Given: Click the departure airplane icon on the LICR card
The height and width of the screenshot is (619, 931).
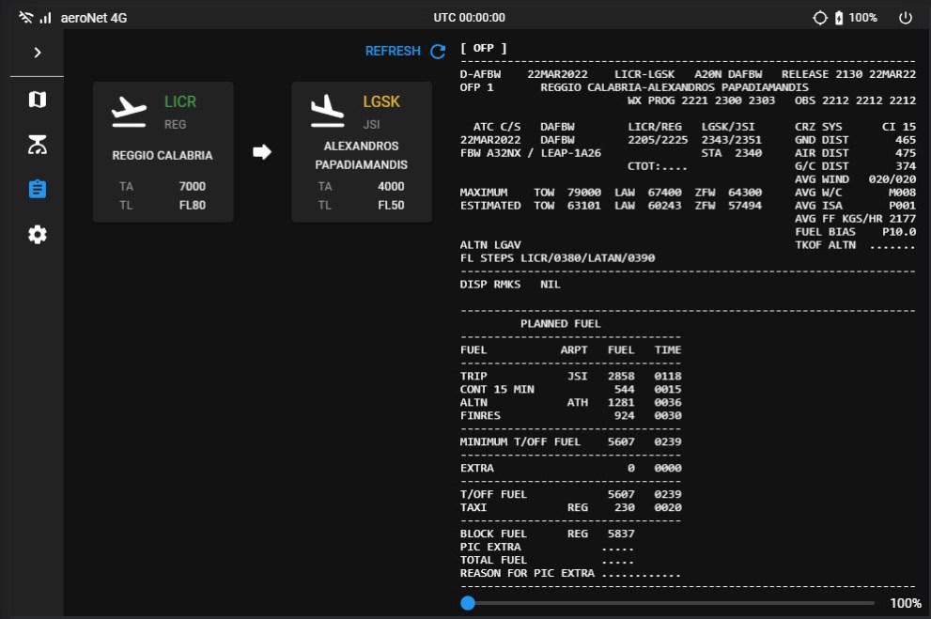Looking at the screenshot, I should click(x=130, y=110).
